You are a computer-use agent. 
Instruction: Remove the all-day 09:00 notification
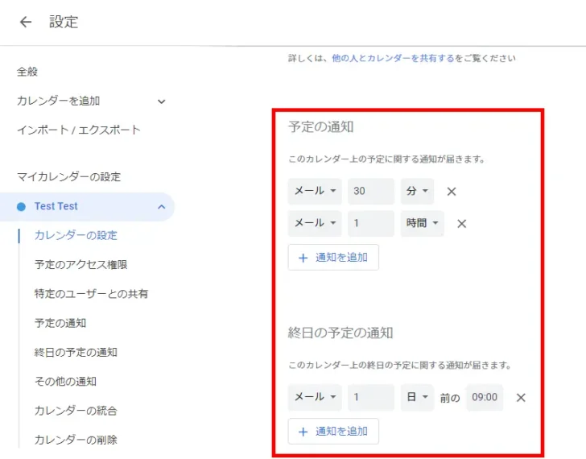521,397
